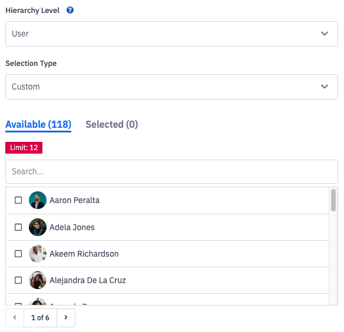
Task: Click the Hierarchy Level help question-mark icon
Action: pyautogui.click(x=70, y=10)
